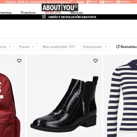Reset filters with Restablecer button
Viewport: 137px width, 137px height.
coord(127,47)
